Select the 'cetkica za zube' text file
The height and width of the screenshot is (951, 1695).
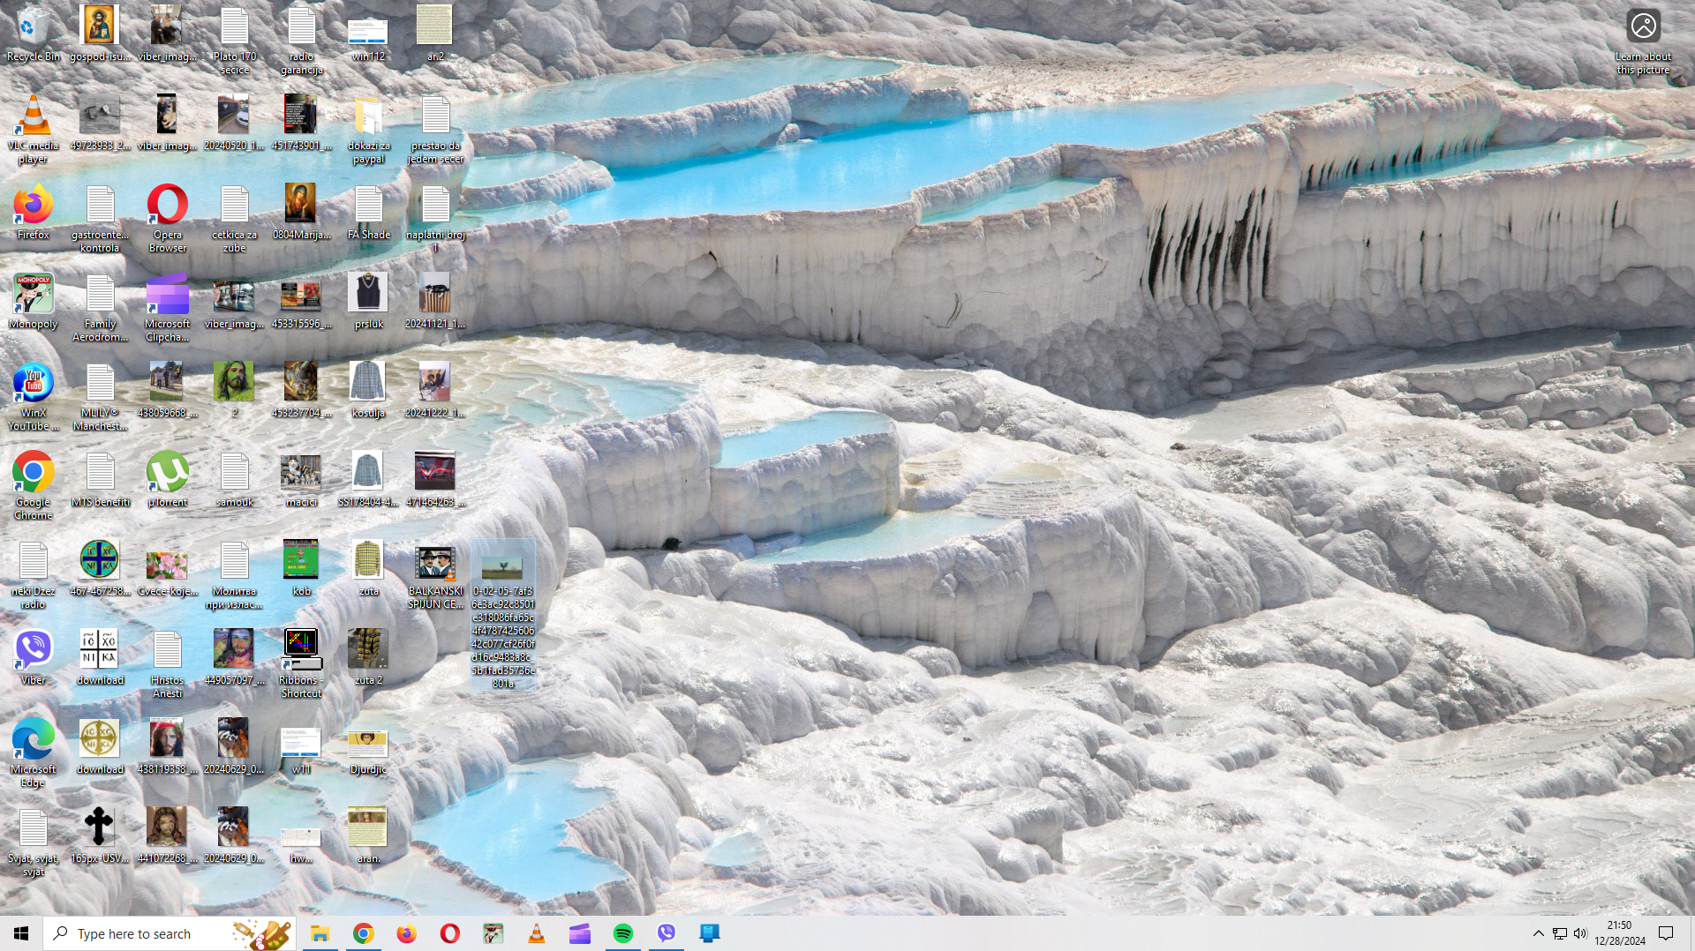tap(234, 219)
